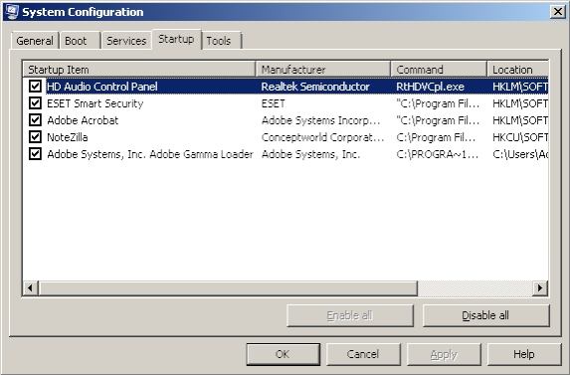Select the NoteZilla row
This screenshot has height=375, width=570.
285,137
